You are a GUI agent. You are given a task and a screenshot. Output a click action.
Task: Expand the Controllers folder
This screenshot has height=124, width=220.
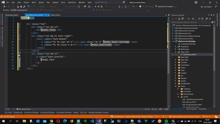pos(175,65)
